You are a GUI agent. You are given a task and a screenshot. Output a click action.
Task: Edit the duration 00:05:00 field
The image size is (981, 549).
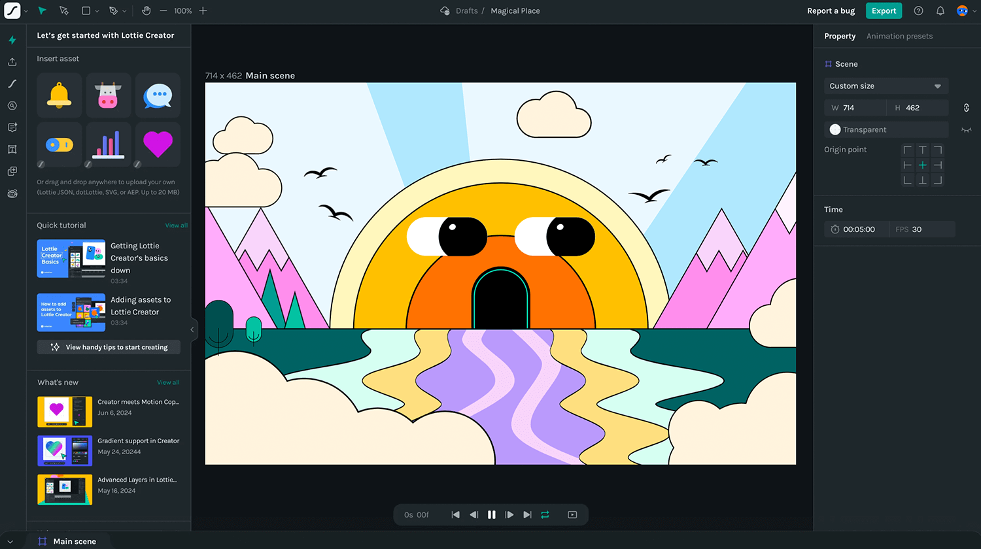click(857, 229)
